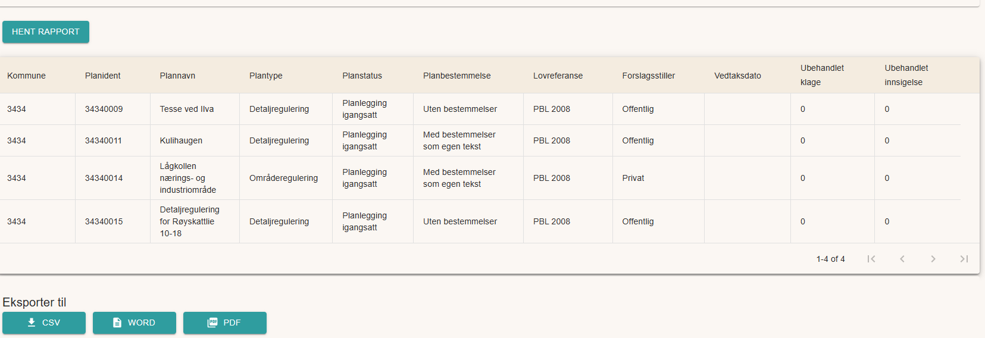
Task: Click the Plantype column header
Action: (x=265, y=76)
